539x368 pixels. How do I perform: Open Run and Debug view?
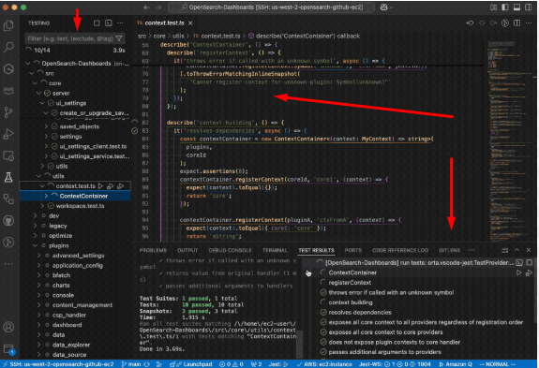click(8, 134)
